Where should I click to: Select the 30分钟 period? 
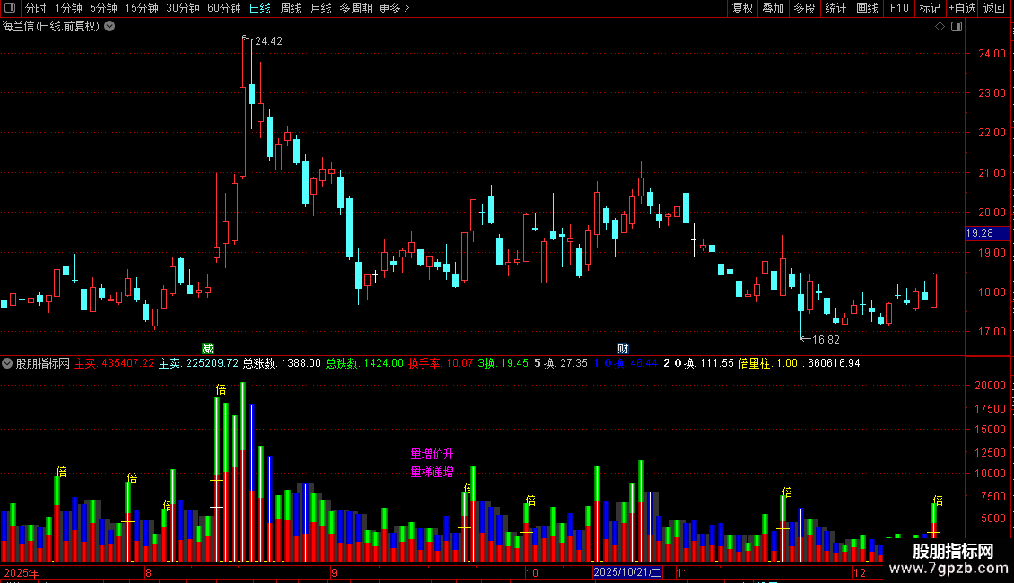pos(183,8)
